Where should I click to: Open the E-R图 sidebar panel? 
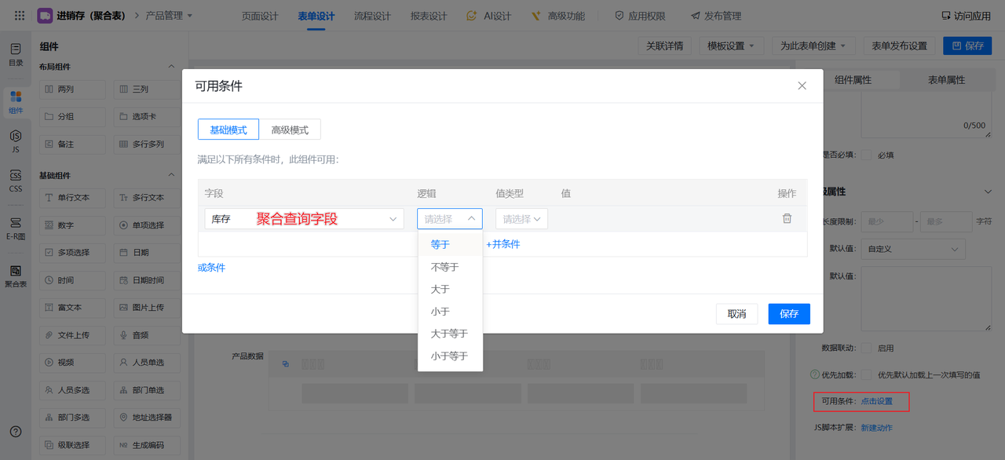pos(16,228)
